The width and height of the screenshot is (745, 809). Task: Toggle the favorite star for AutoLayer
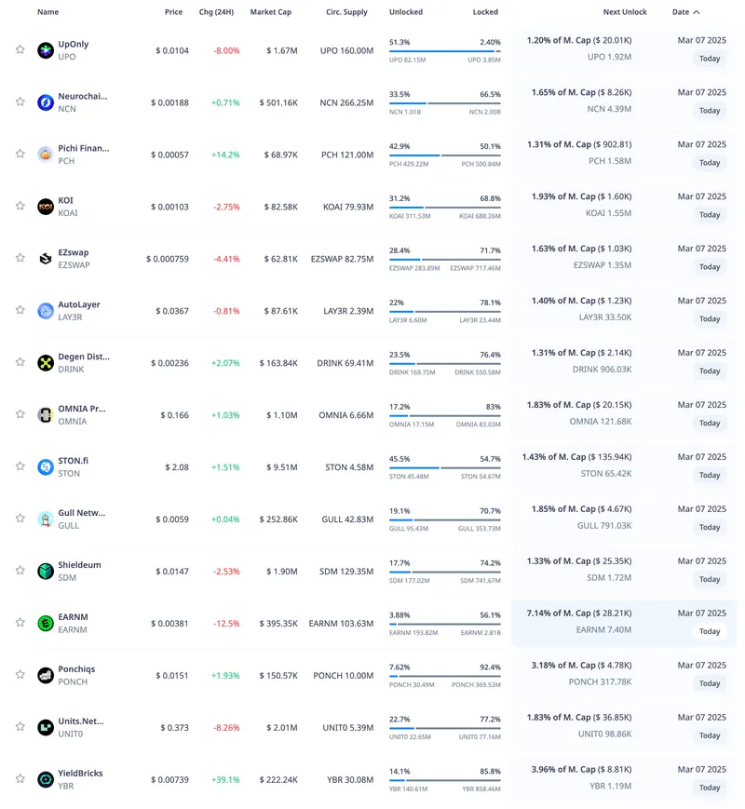20,311
